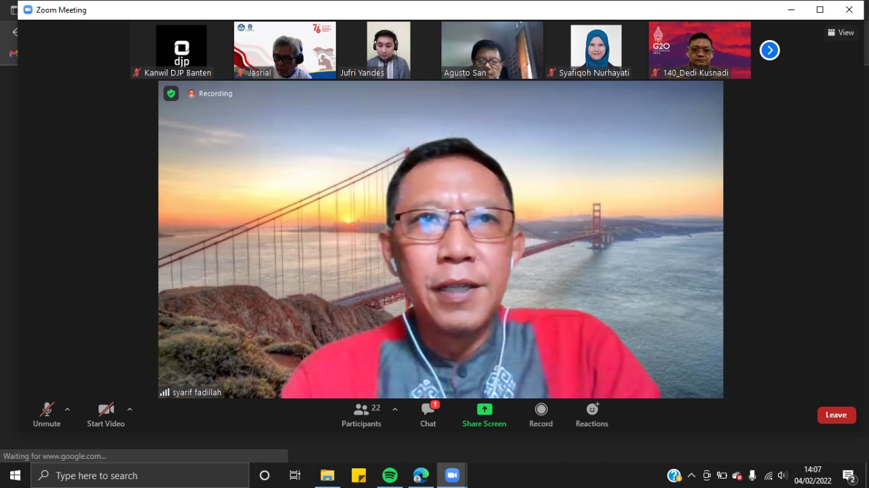The width and height of the screenshot is (869, 488).
Task: Leave the Zoom meeting
Action: click(x=836, y=415)
